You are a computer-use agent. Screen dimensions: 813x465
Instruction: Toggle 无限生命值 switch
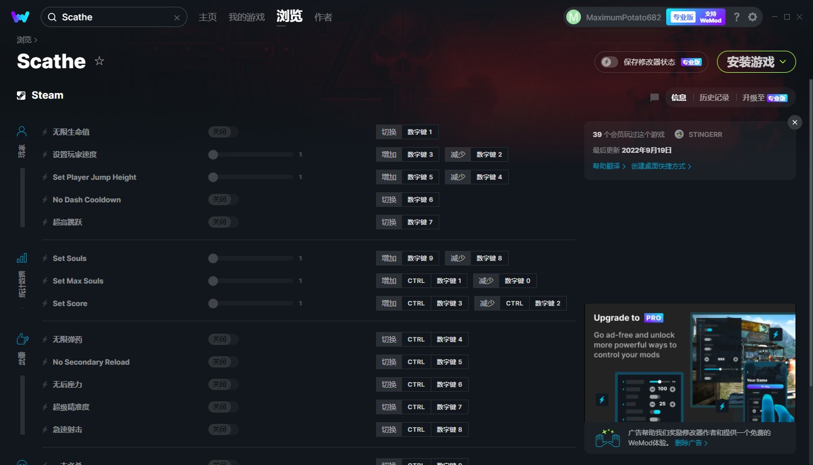coord(223,132)
